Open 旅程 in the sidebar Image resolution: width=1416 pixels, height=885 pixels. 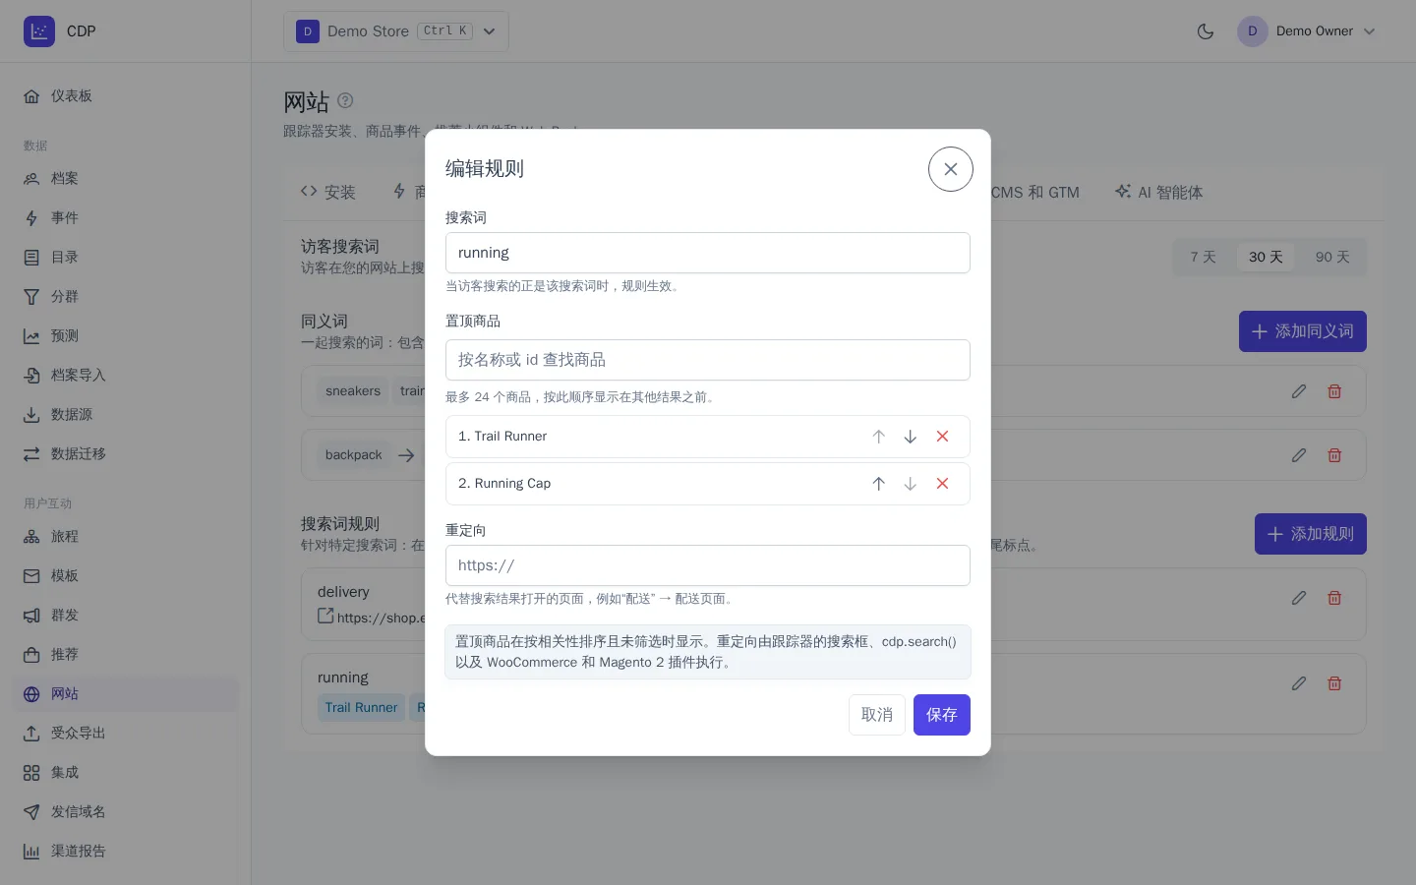pyautogui.click(x=126, y=537)
